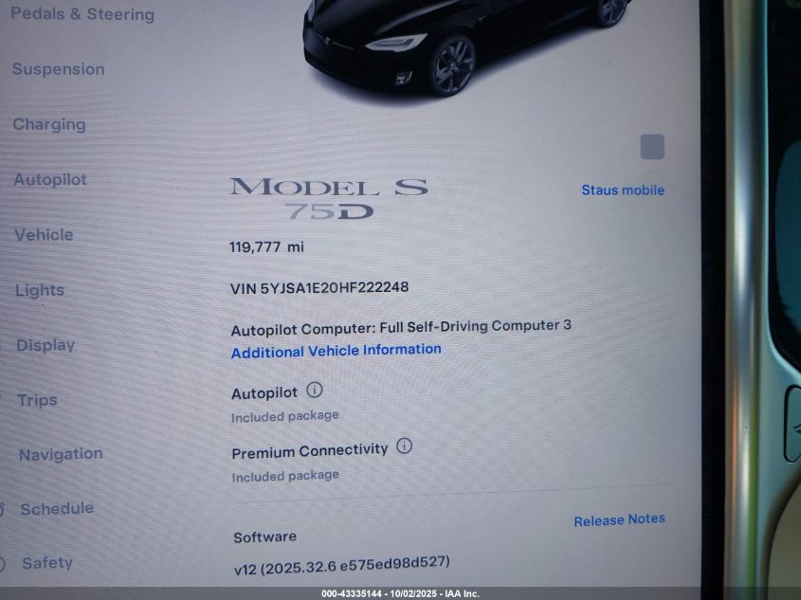Tap the Staus mobile vehicle name link
The width and height of the screenshot is (801, 600).
[x=623, y=190]
